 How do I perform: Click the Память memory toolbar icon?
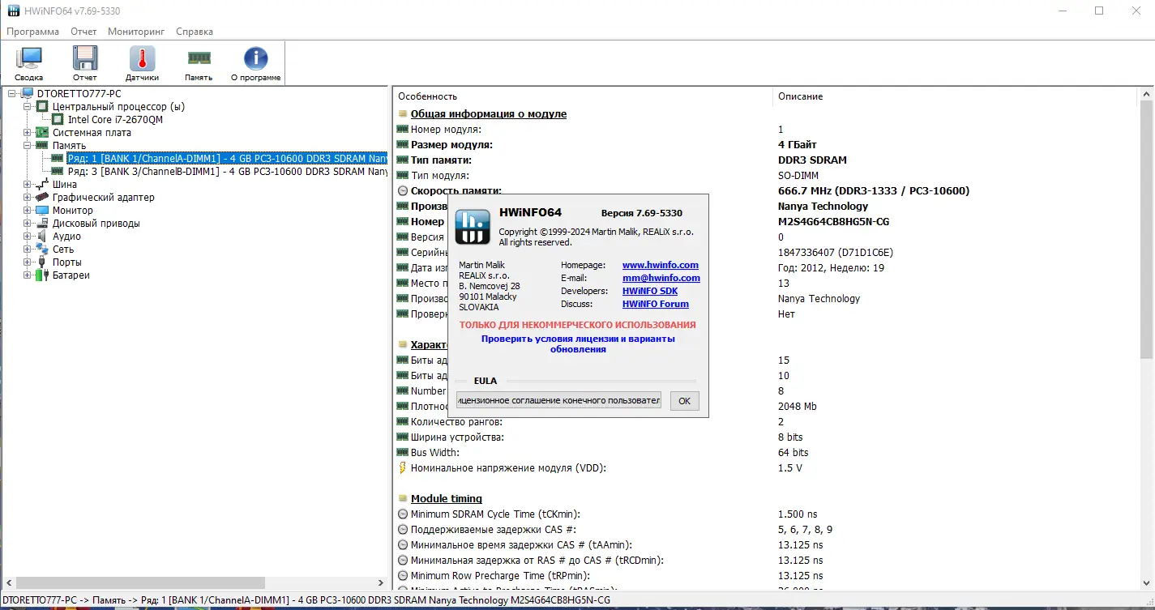click(x=199, y=63)
